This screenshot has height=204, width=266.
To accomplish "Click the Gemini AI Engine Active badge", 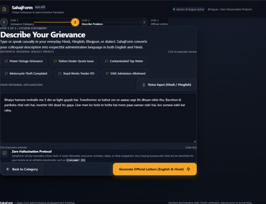I will pyautogui.click(x=188, y=9).
